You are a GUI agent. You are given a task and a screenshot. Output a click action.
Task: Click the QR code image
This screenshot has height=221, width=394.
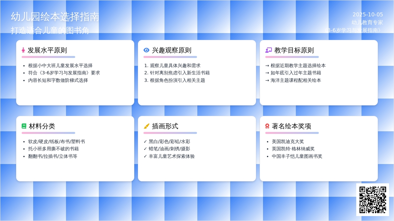click(x=372, y=200)
